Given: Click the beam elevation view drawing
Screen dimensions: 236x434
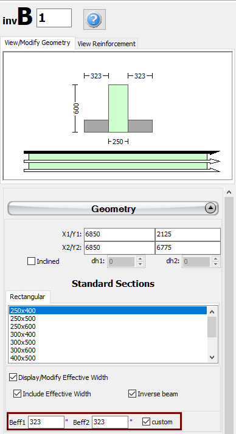Looking at the screenshot, I should click(x=122, y=161).
